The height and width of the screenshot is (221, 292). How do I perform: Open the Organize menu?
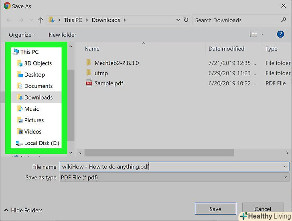click(x=22, y=35)
